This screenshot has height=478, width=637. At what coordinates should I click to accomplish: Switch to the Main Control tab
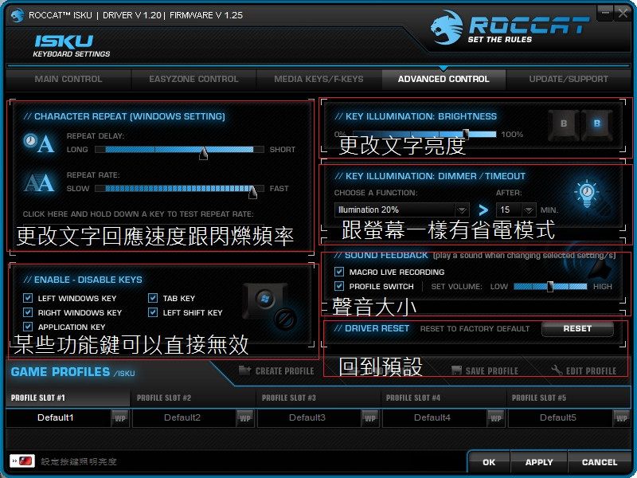[x=68, y=79]
